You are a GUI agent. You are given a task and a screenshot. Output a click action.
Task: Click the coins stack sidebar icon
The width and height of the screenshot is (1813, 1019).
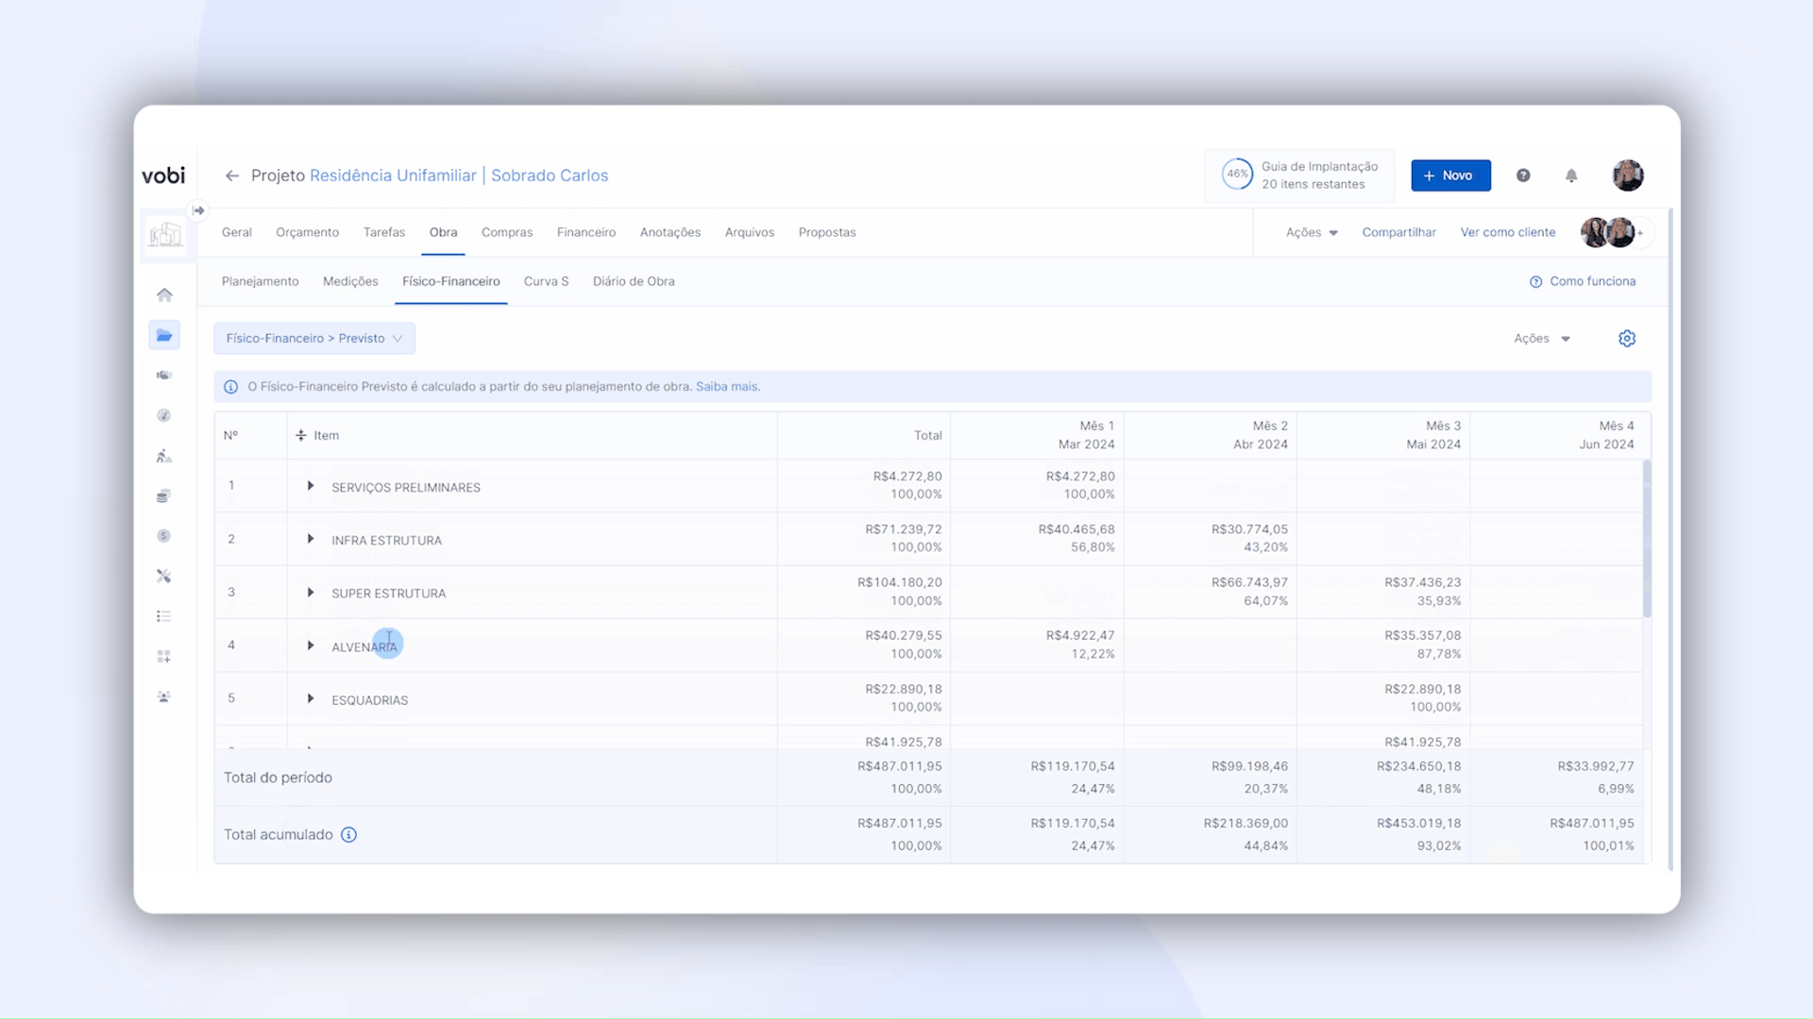tap(164, 496)
